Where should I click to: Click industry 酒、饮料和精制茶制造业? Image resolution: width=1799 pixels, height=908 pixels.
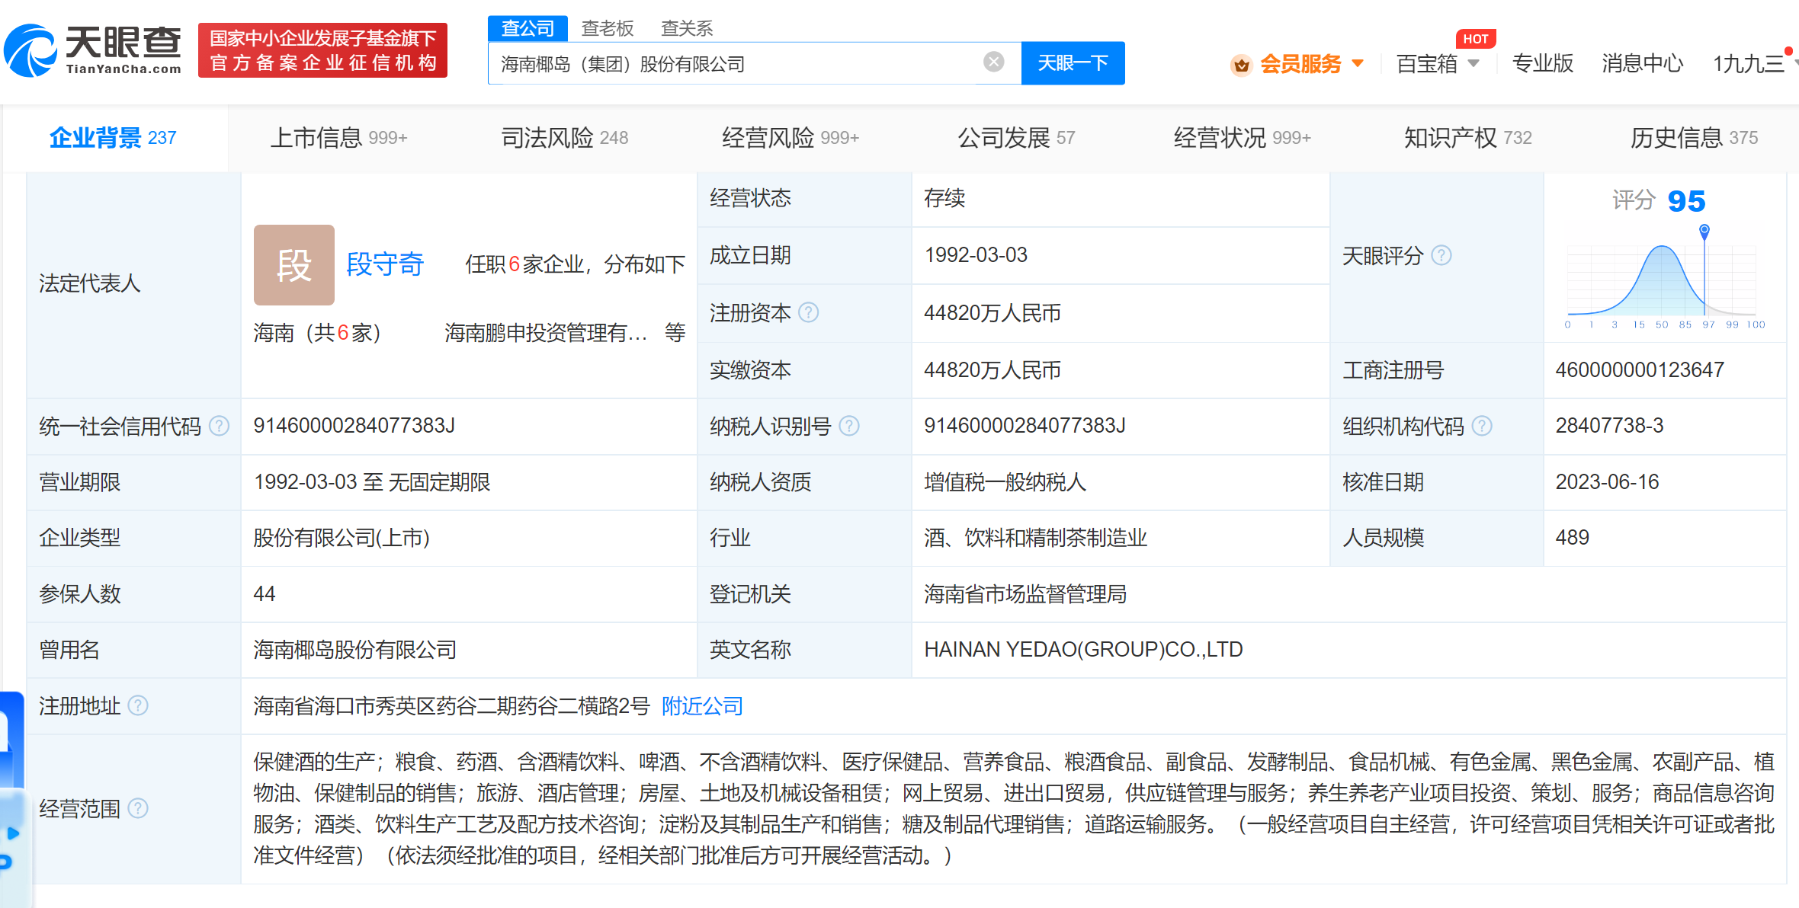tap(1035, 538)
